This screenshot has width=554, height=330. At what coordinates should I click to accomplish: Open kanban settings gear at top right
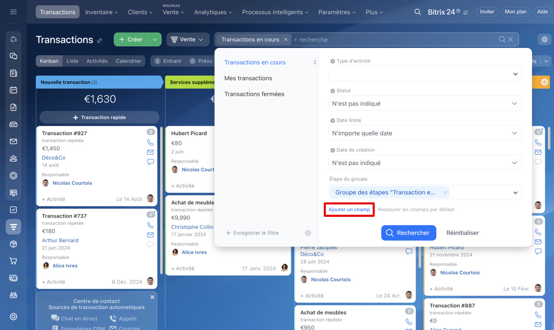click(x=544, y=39)
